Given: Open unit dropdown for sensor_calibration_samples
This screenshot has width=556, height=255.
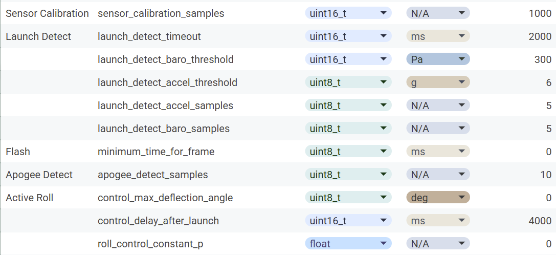Looking at the screenshot, I should (x=438, y=13).
